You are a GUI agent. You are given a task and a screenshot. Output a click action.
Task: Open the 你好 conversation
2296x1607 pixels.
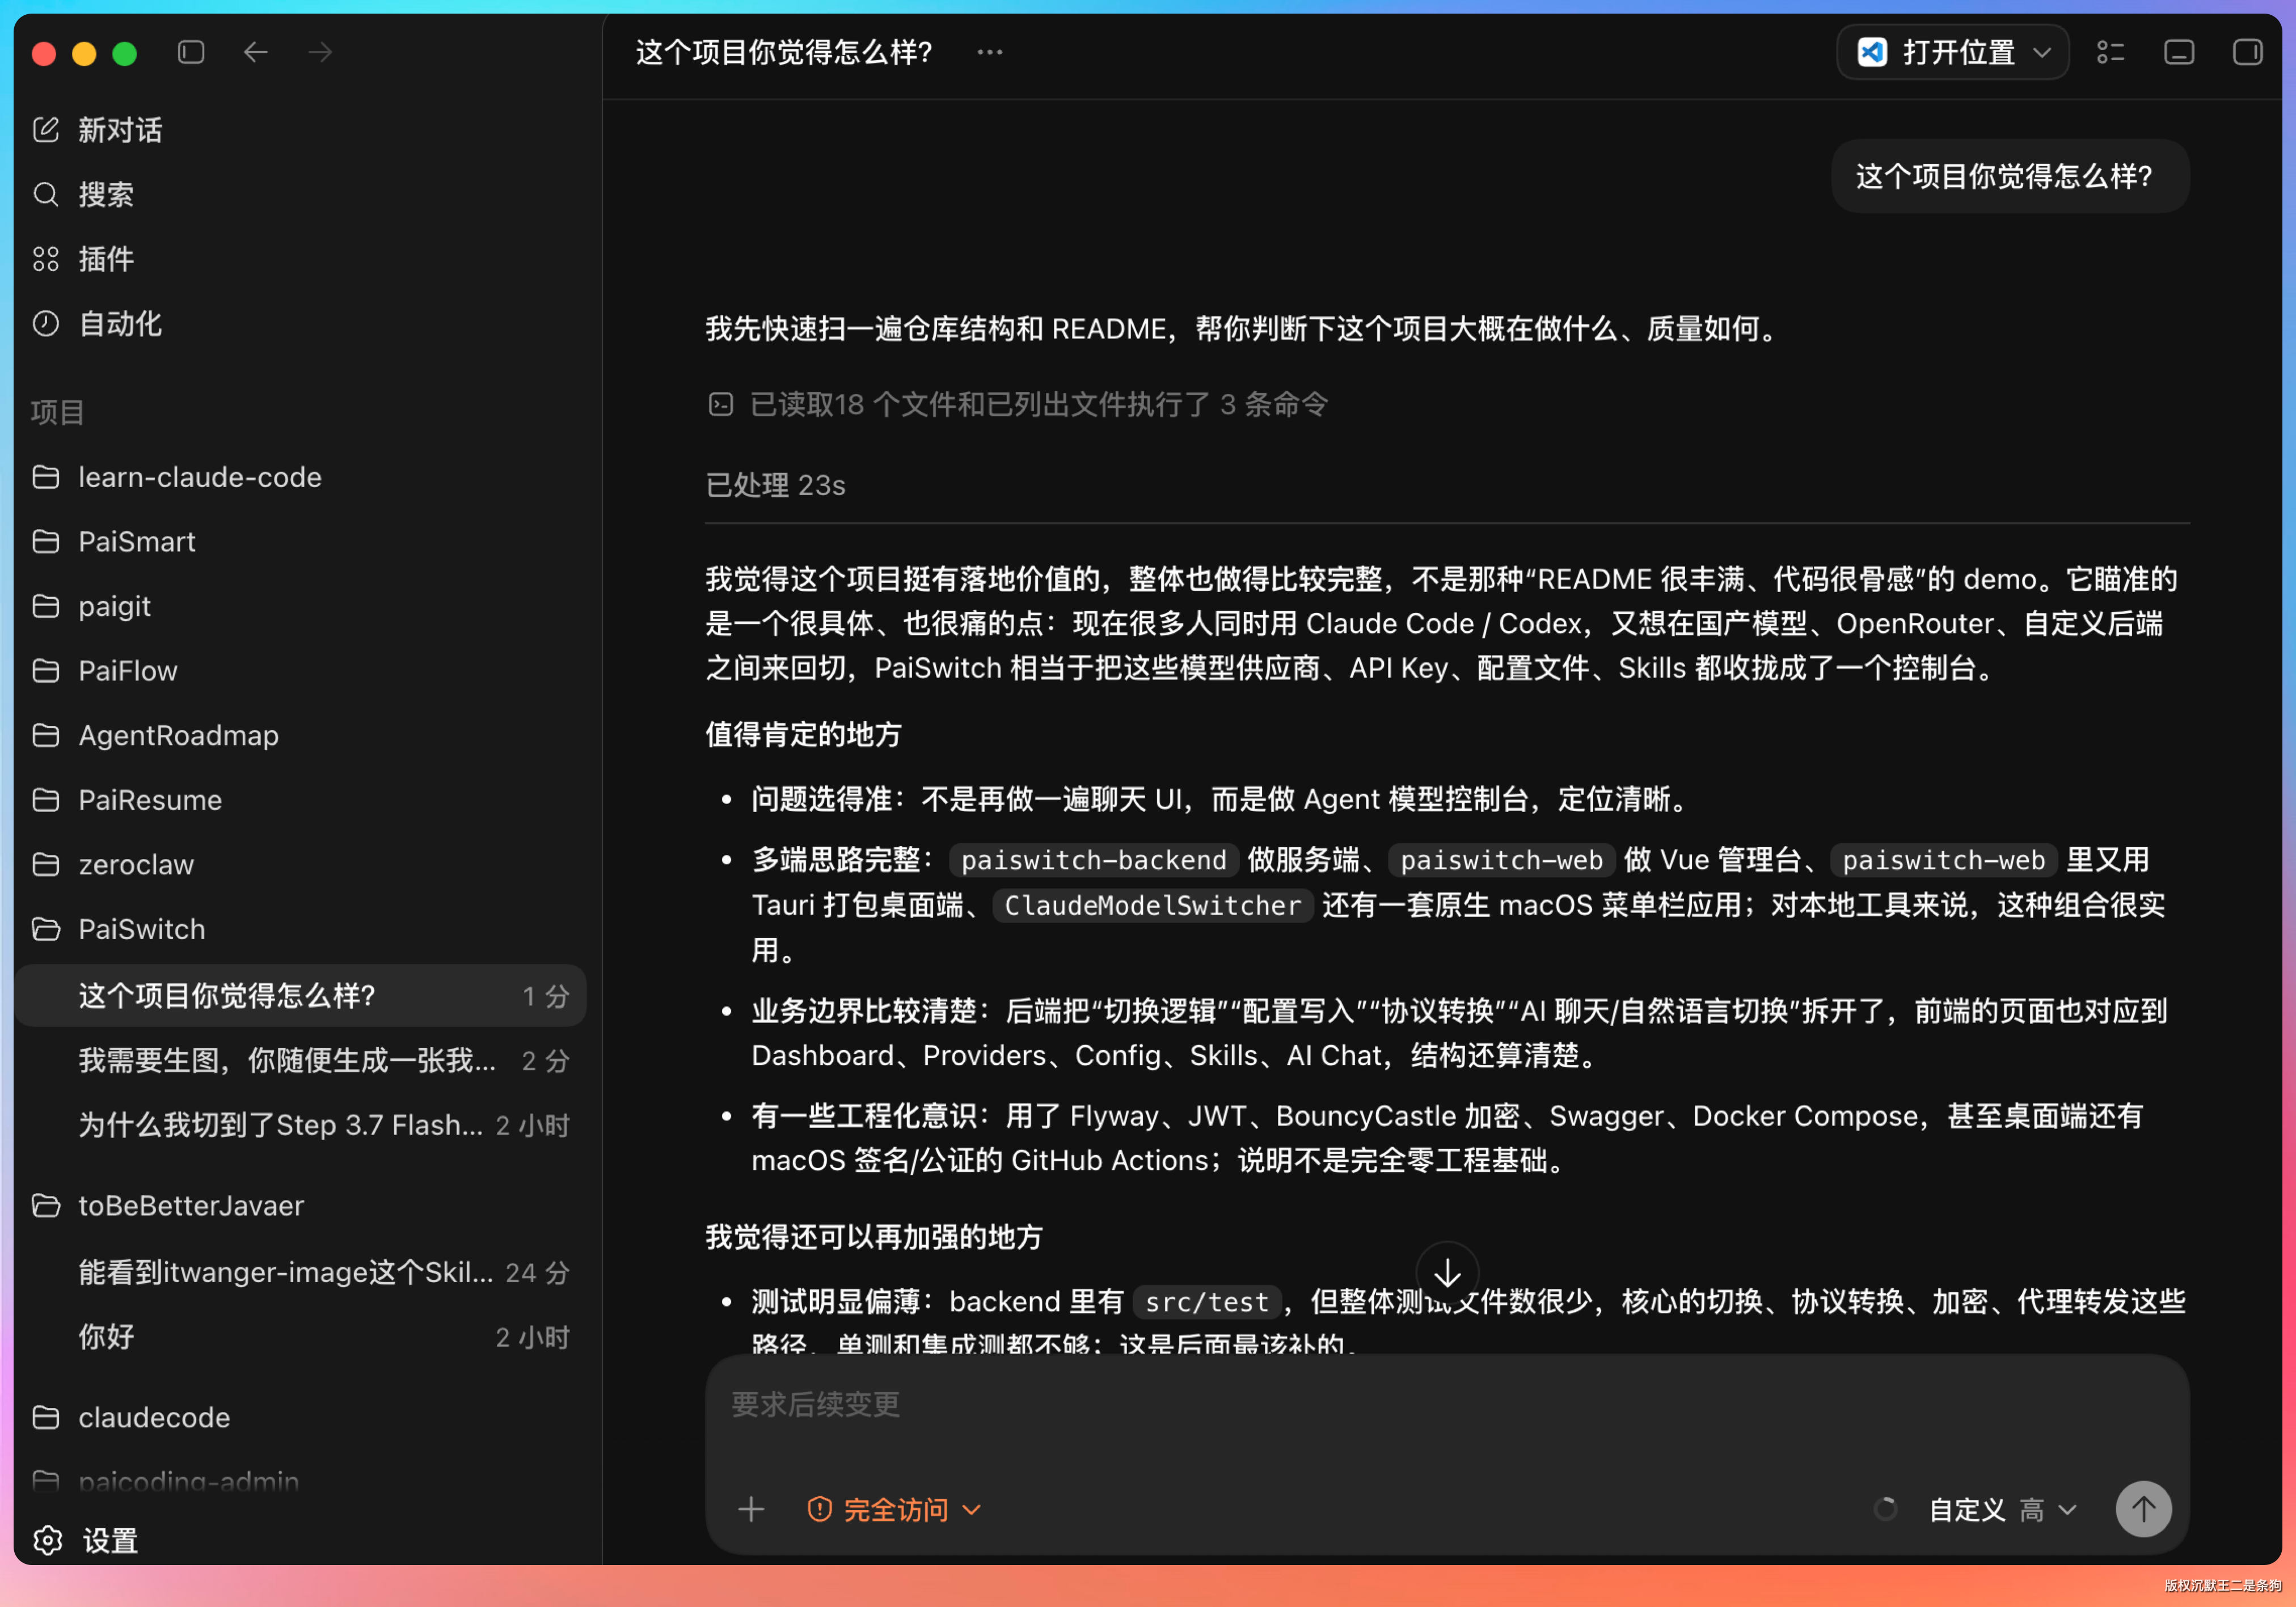coord(300,1337)
